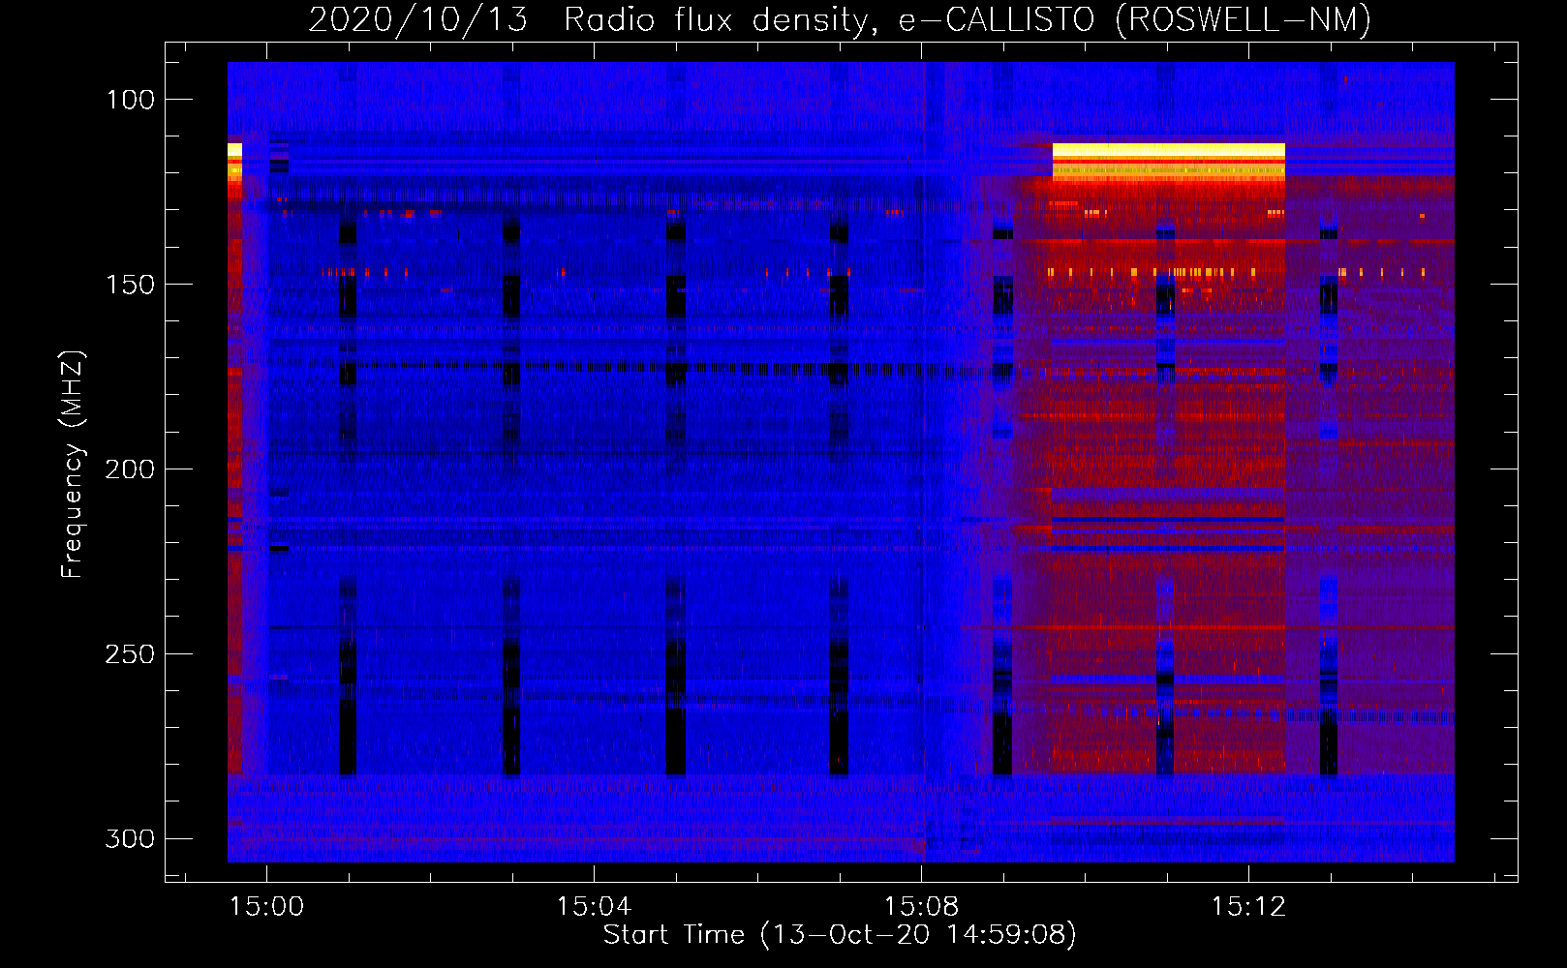
Task: Click the x-axis label "Start Time (13-Oct-20 14:59:08)"
Action: click(x=840, y=935)
